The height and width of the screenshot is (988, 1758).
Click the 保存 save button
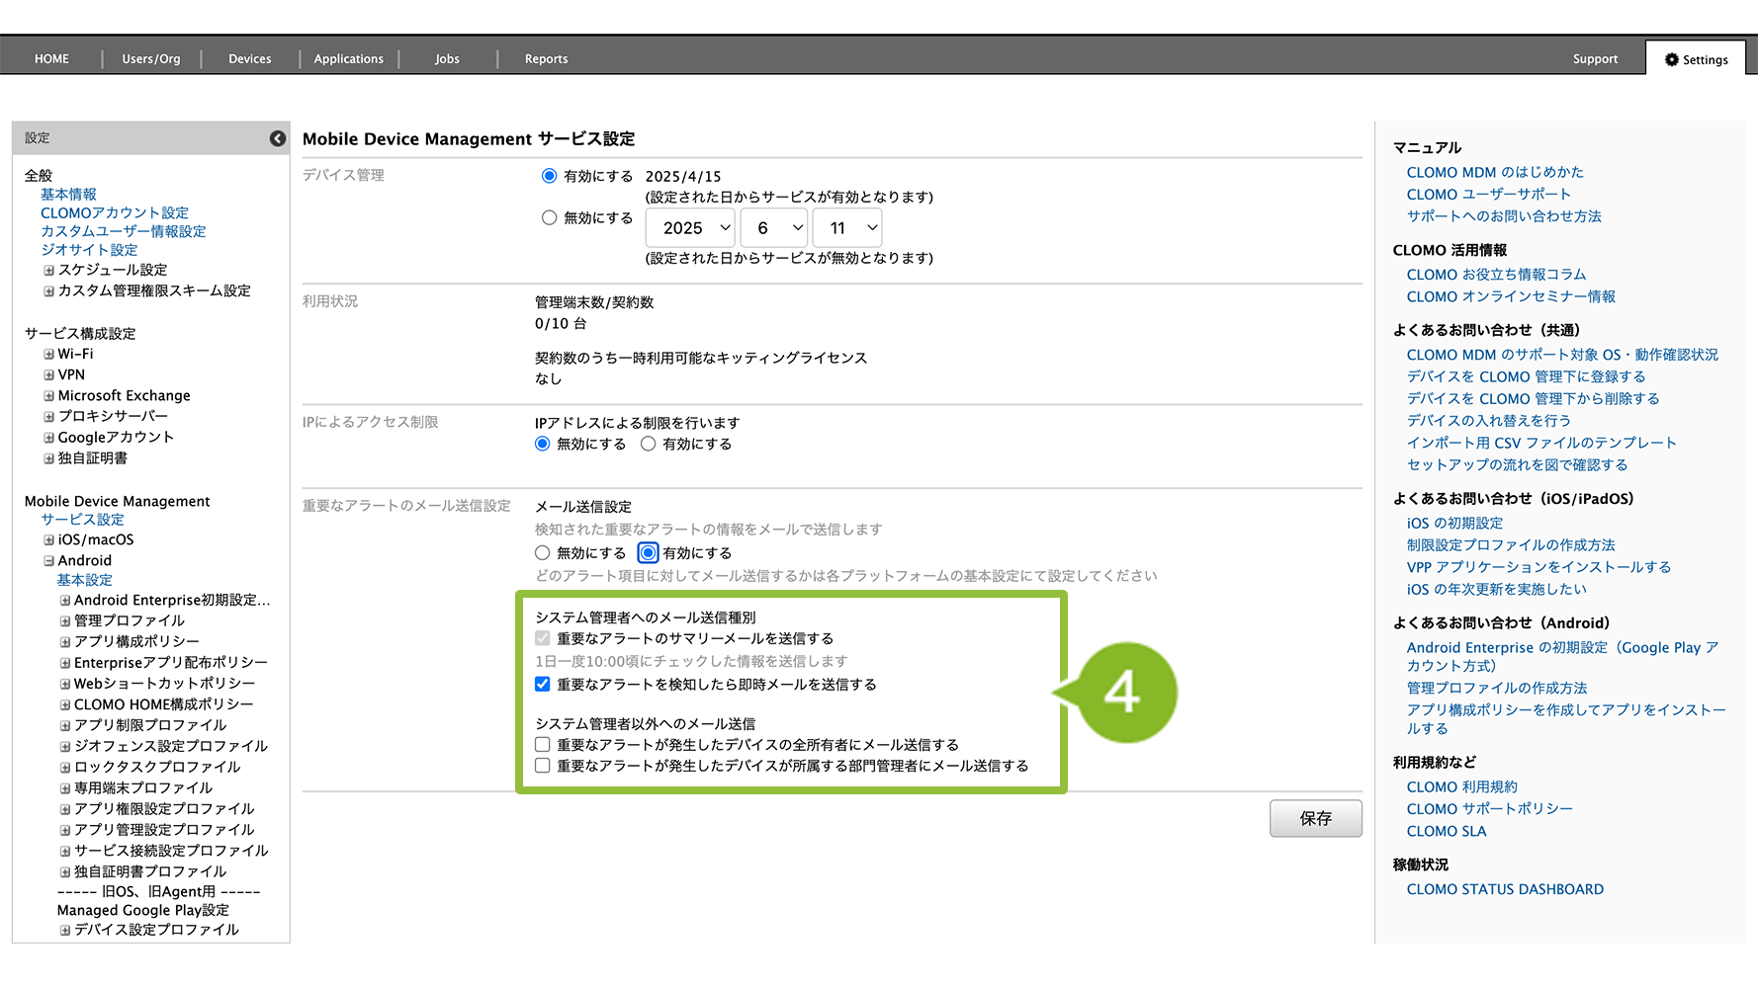1316,818
